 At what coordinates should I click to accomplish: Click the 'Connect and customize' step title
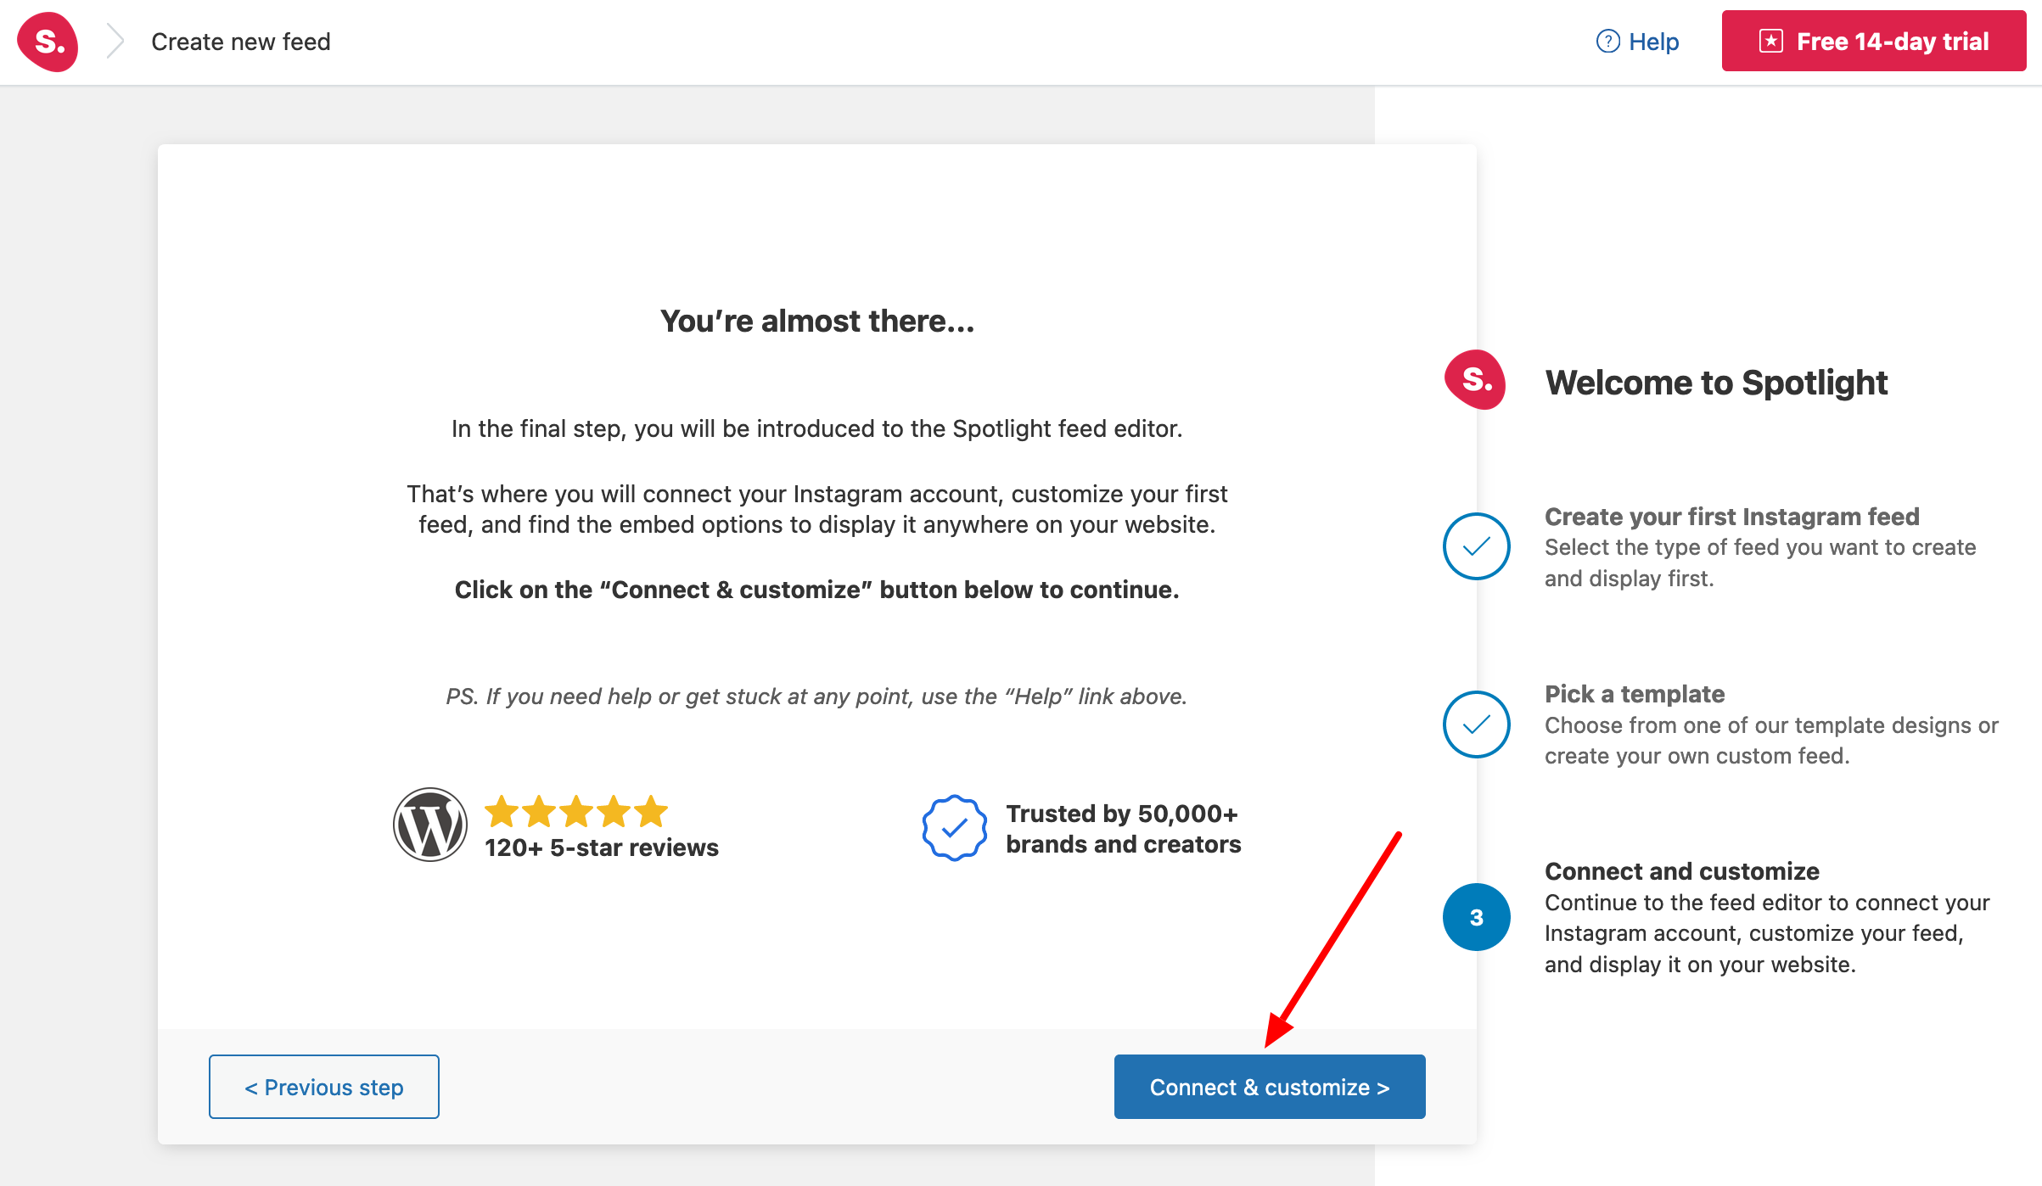(x=1682, y=871)
